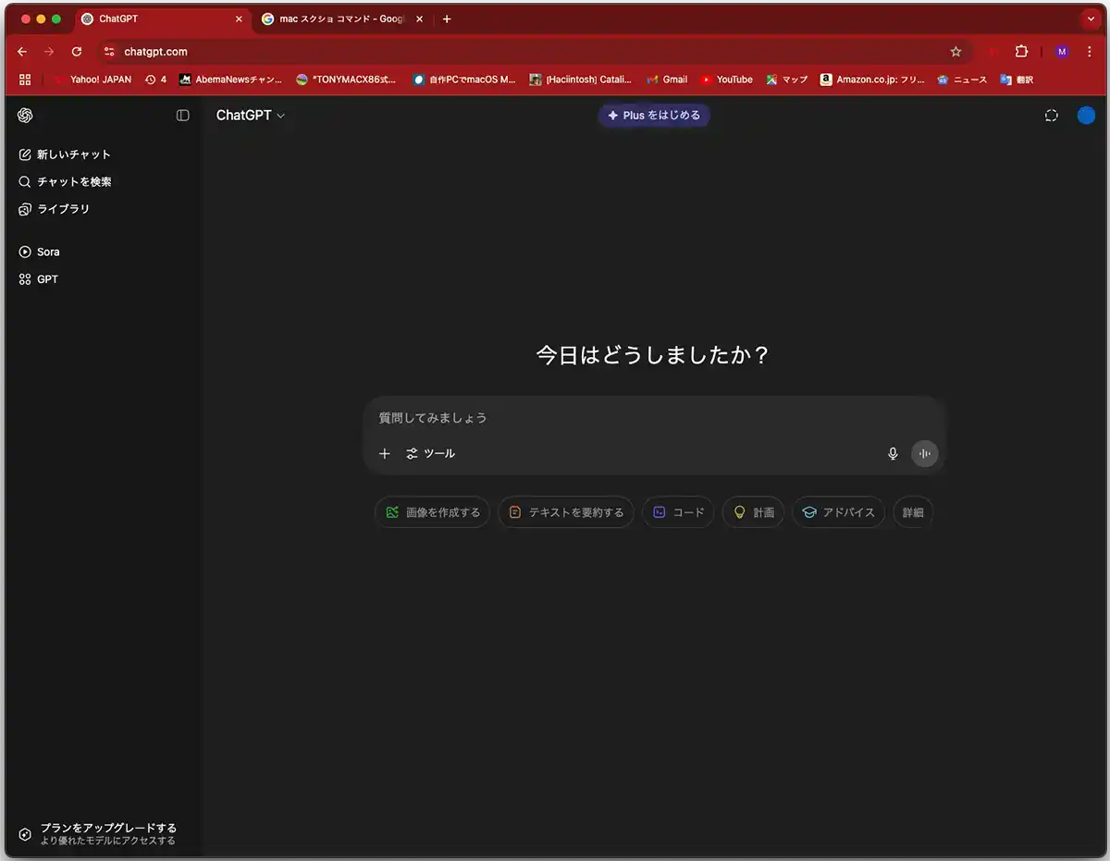
Task: Go back with the browser back arrow
Action: 22,52
